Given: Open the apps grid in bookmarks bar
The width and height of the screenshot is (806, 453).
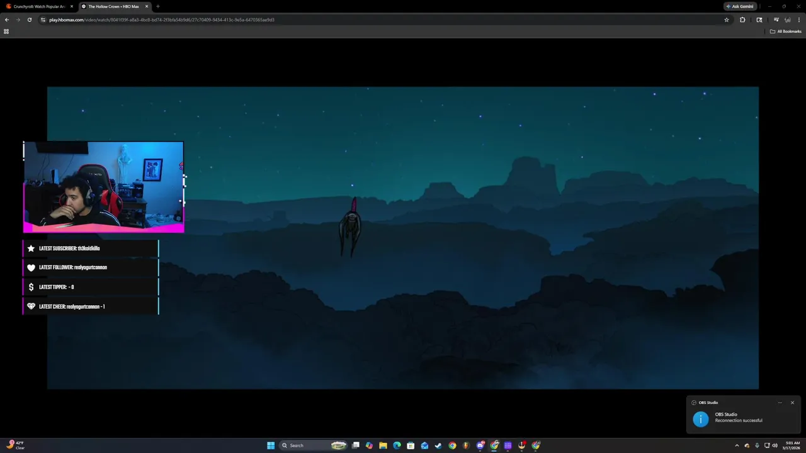Looking at the screenshot, I should 6,31.
